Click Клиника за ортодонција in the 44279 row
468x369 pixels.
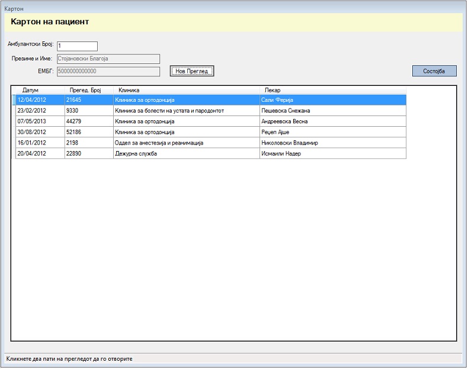click(187, 121)
